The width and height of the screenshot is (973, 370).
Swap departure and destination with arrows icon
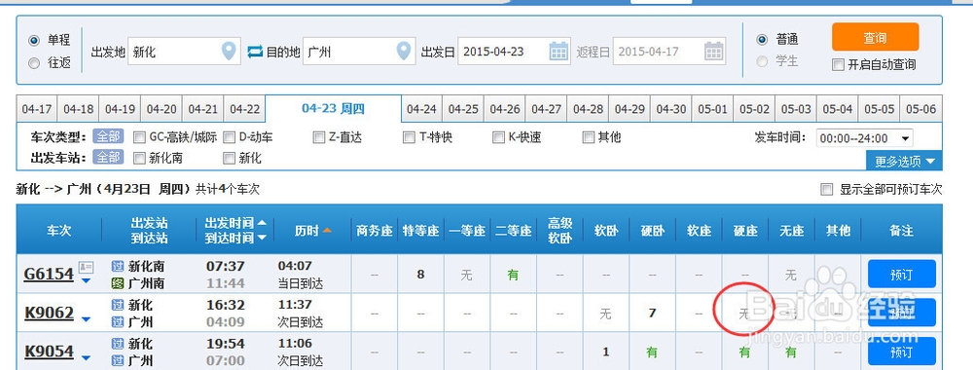256,51
